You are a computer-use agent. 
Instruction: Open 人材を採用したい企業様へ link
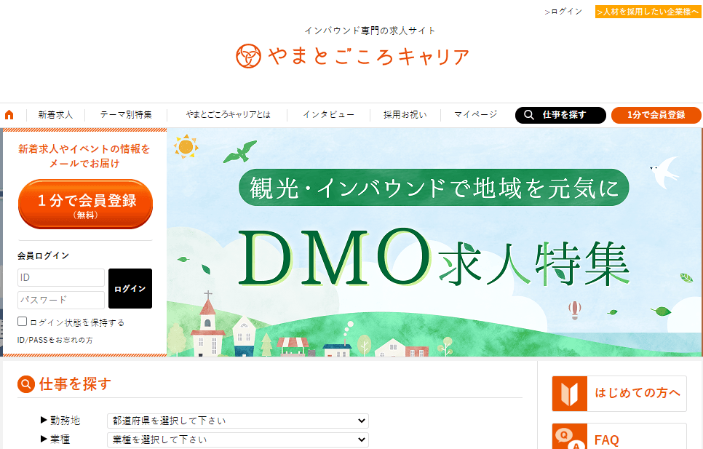click(x=648, y=12)
